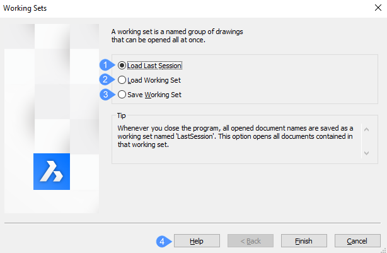Click the grey checkered banner above the logo

tap(51, 88)
